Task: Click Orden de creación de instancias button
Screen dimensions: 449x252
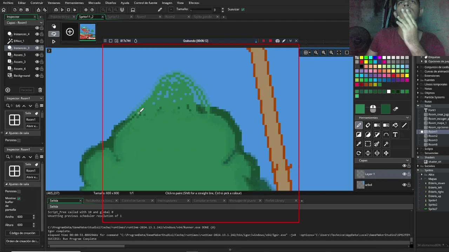Action: click(22, 241)
